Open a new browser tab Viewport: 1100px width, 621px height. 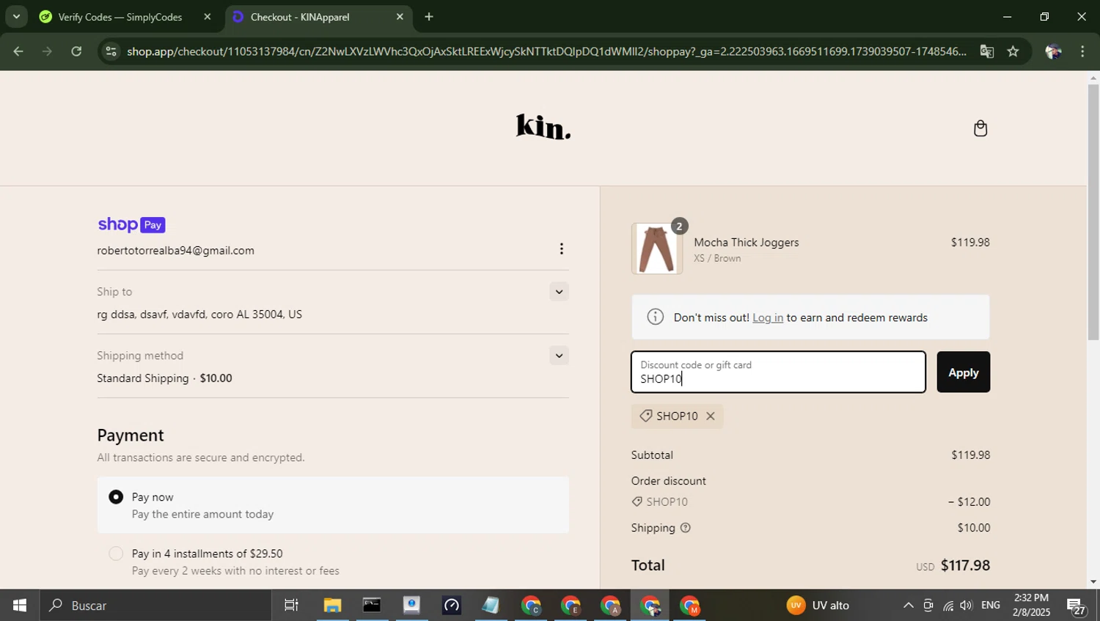pyautogui.click(x=429, y=17)
